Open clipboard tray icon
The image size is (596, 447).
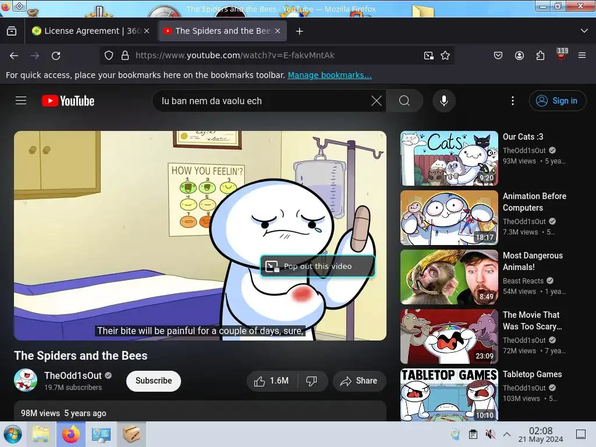point(473,434)
